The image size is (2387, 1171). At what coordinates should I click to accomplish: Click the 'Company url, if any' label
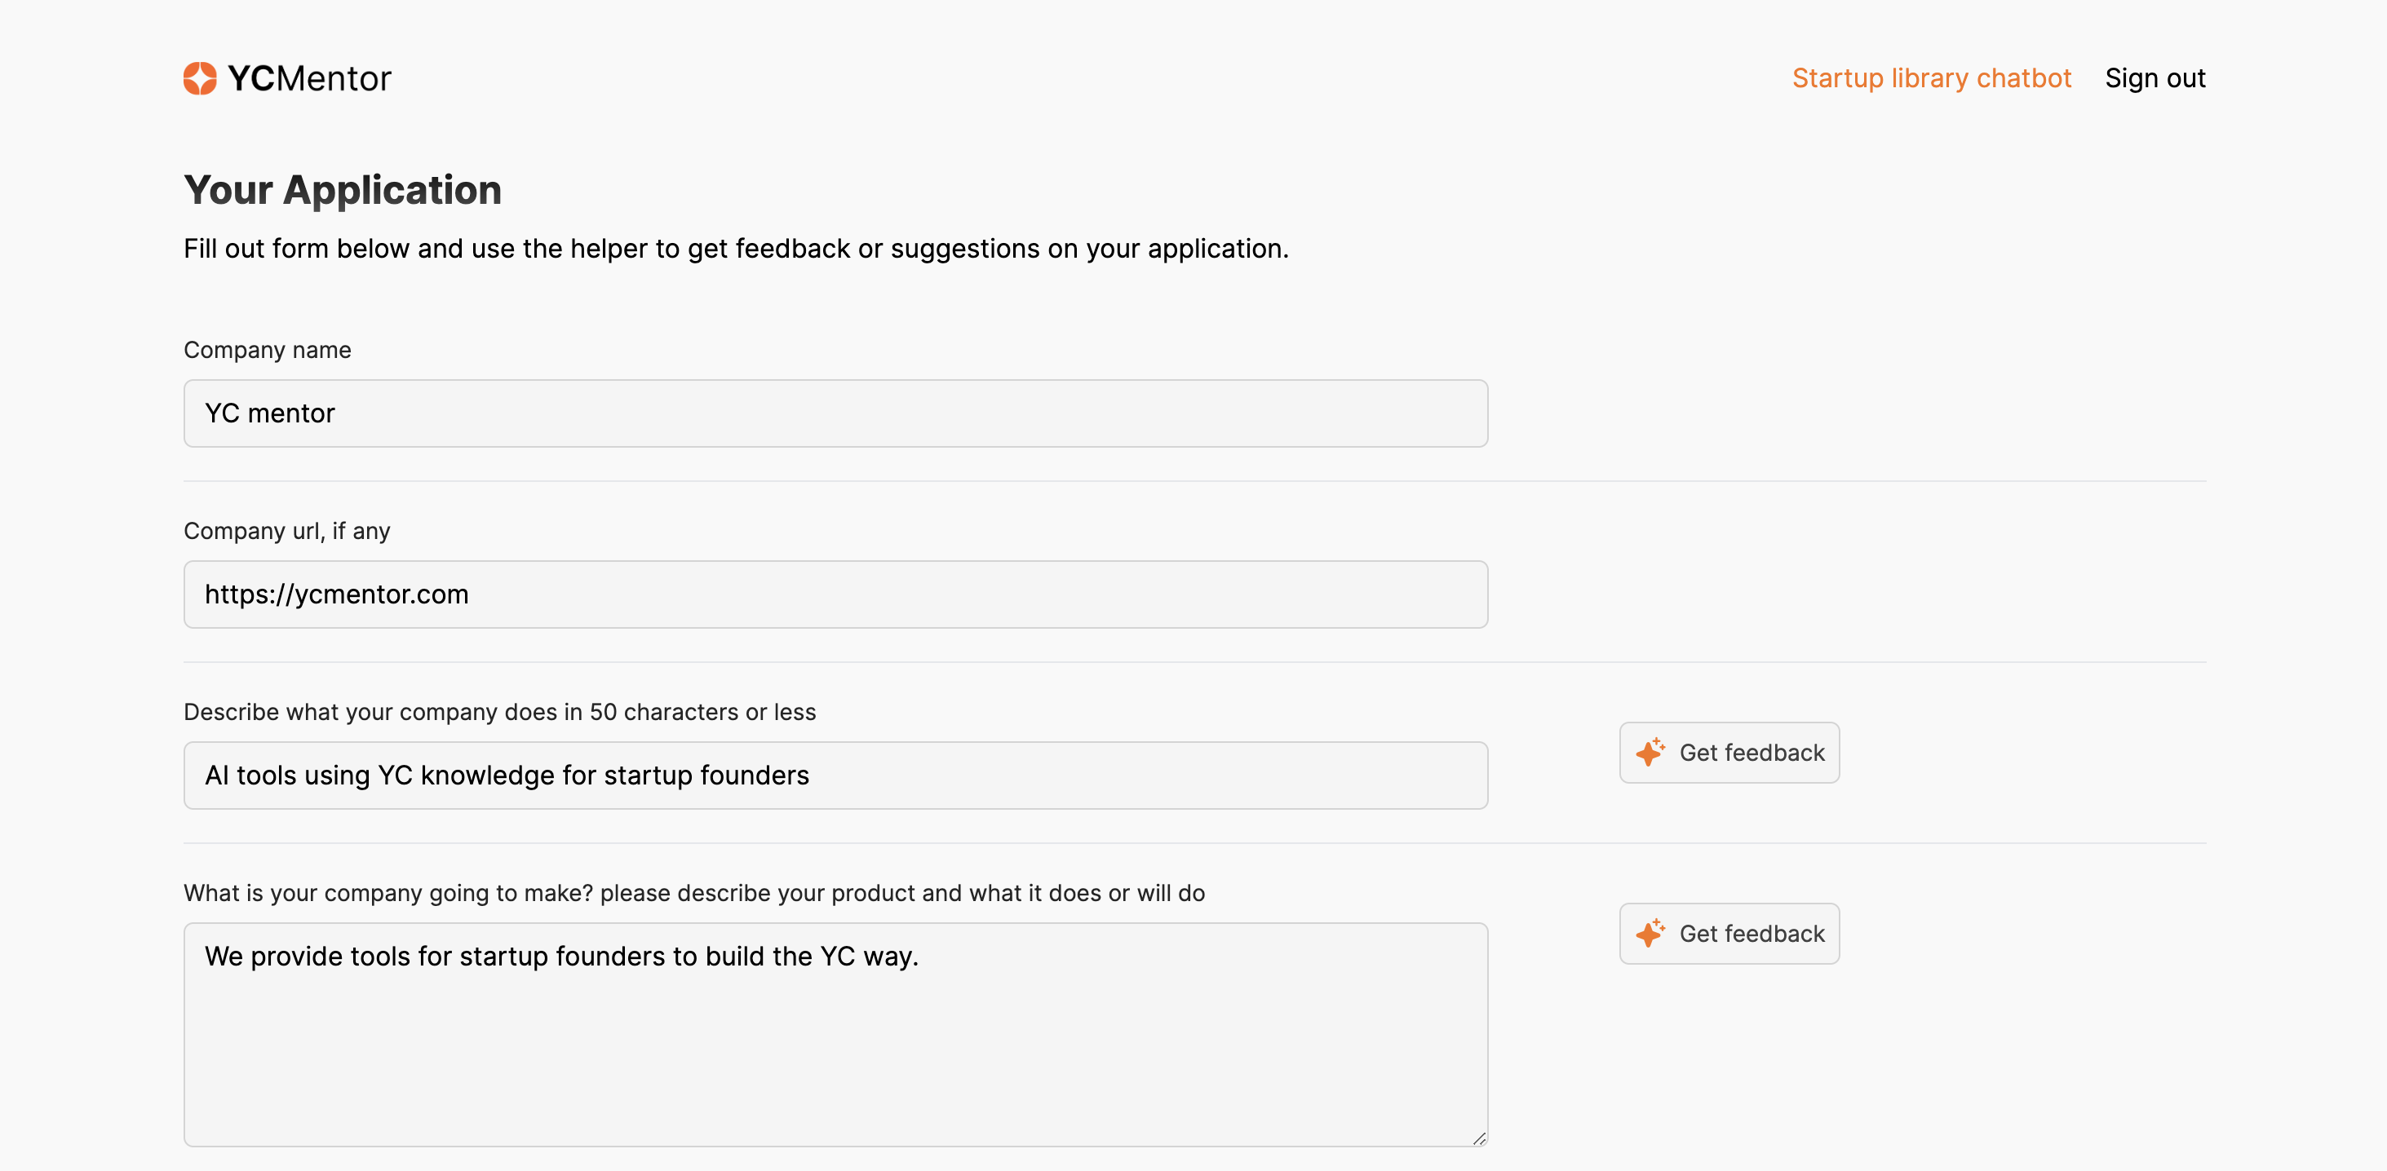tap(286, 531)
